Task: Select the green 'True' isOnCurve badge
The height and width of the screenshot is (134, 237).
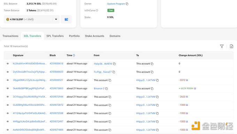Action: coord(110,10)
